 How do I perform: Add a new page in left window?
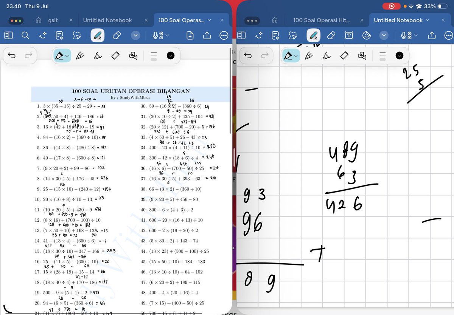190,36
